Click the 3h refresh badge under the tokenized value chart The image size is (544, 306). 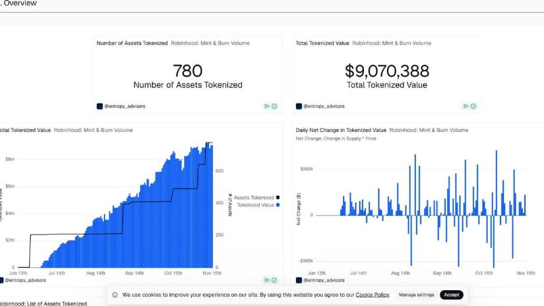pyautogui.click(x=270, y=280)
